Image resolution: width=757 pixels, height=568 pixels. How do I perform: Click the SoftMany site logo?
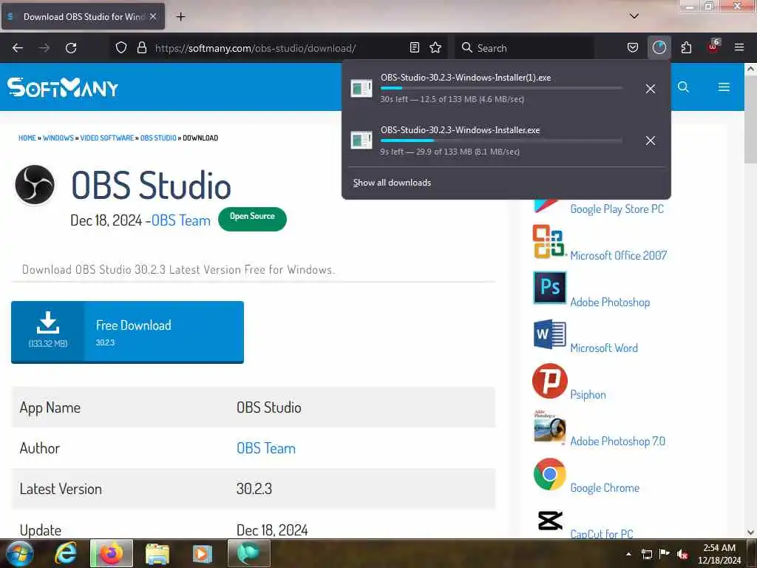[x=63, y=87]
